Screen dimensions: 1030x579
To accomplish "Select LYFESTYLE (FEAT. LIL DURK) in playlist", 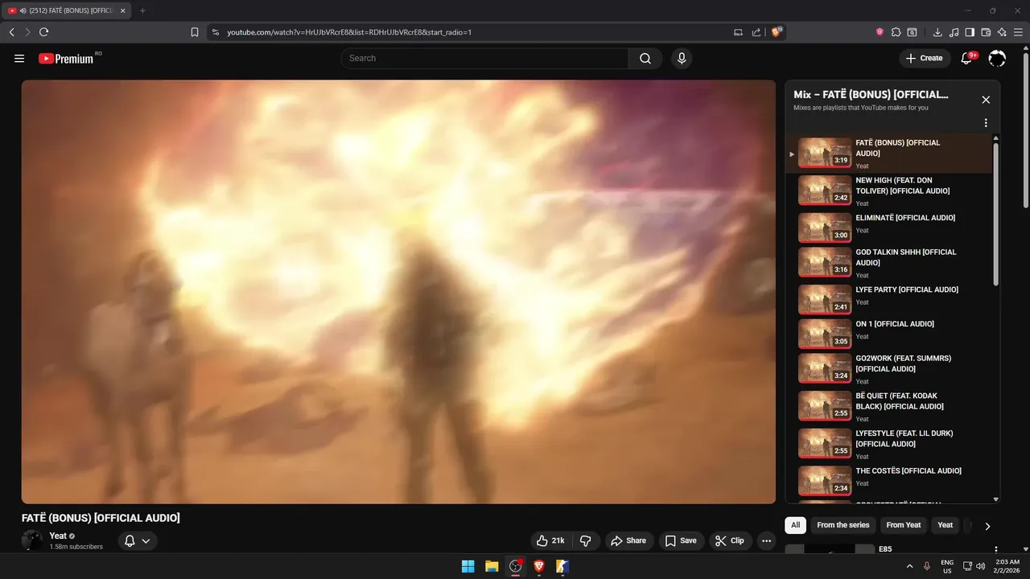I will [x=889, y=444].
